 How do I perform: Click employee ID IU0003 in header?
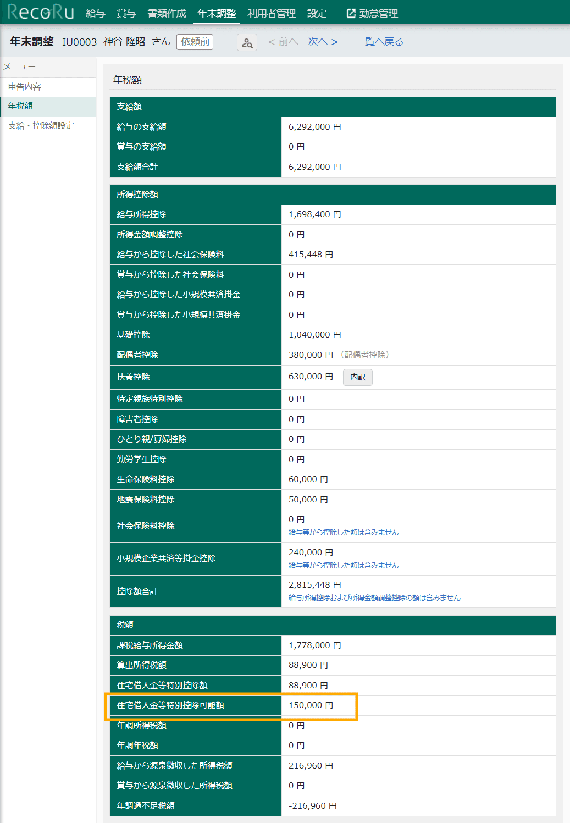[x=79, y=42]
